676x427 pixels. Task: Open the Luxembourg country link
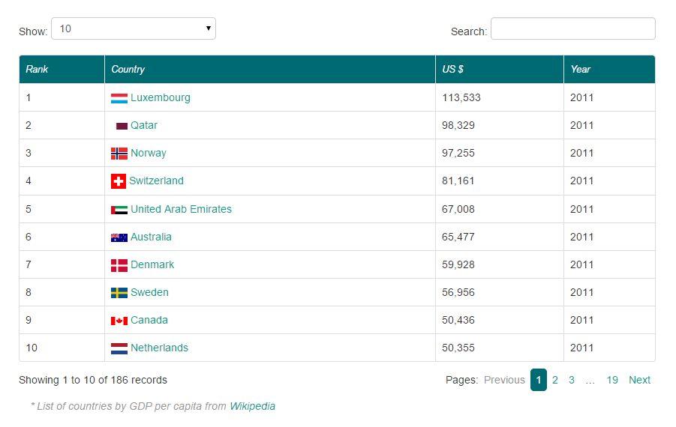(x=161, y=97)
